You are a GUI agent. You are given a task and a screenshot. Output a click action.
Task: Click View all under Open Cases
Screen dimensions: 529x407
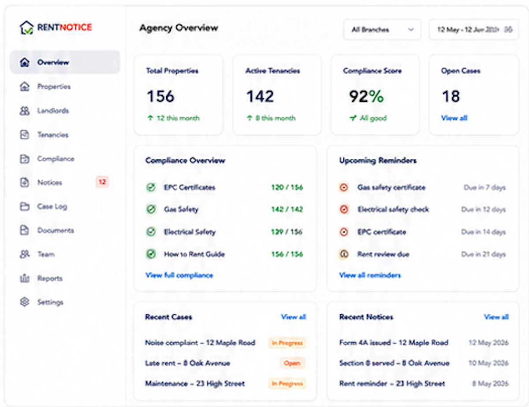click(454, 118)
